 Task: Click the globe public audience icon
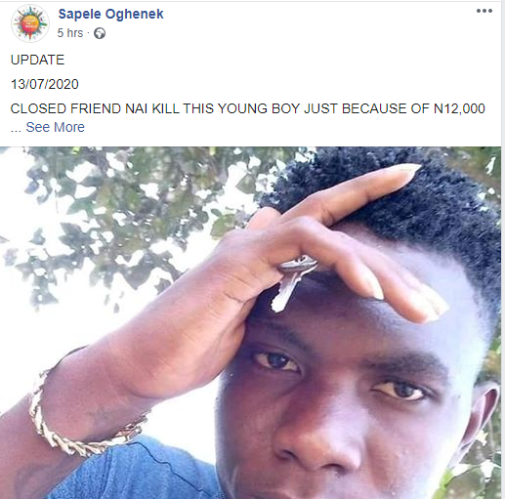(100, 33)
